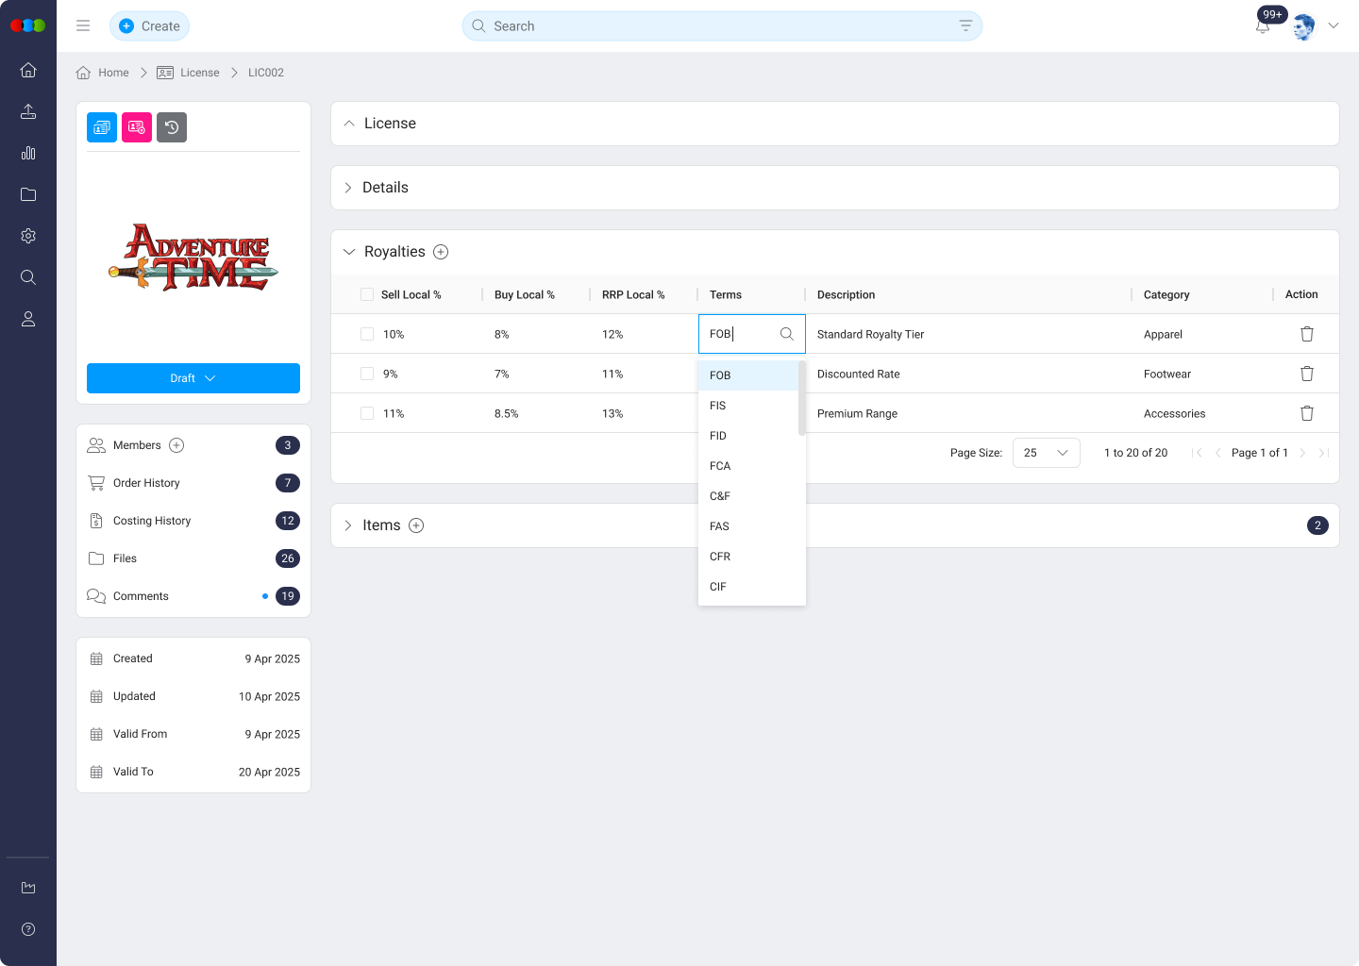Image resolution: width=1359 pixels, height=966 pixels.
Task: Click the search filter icon
Action: (965, 26)
